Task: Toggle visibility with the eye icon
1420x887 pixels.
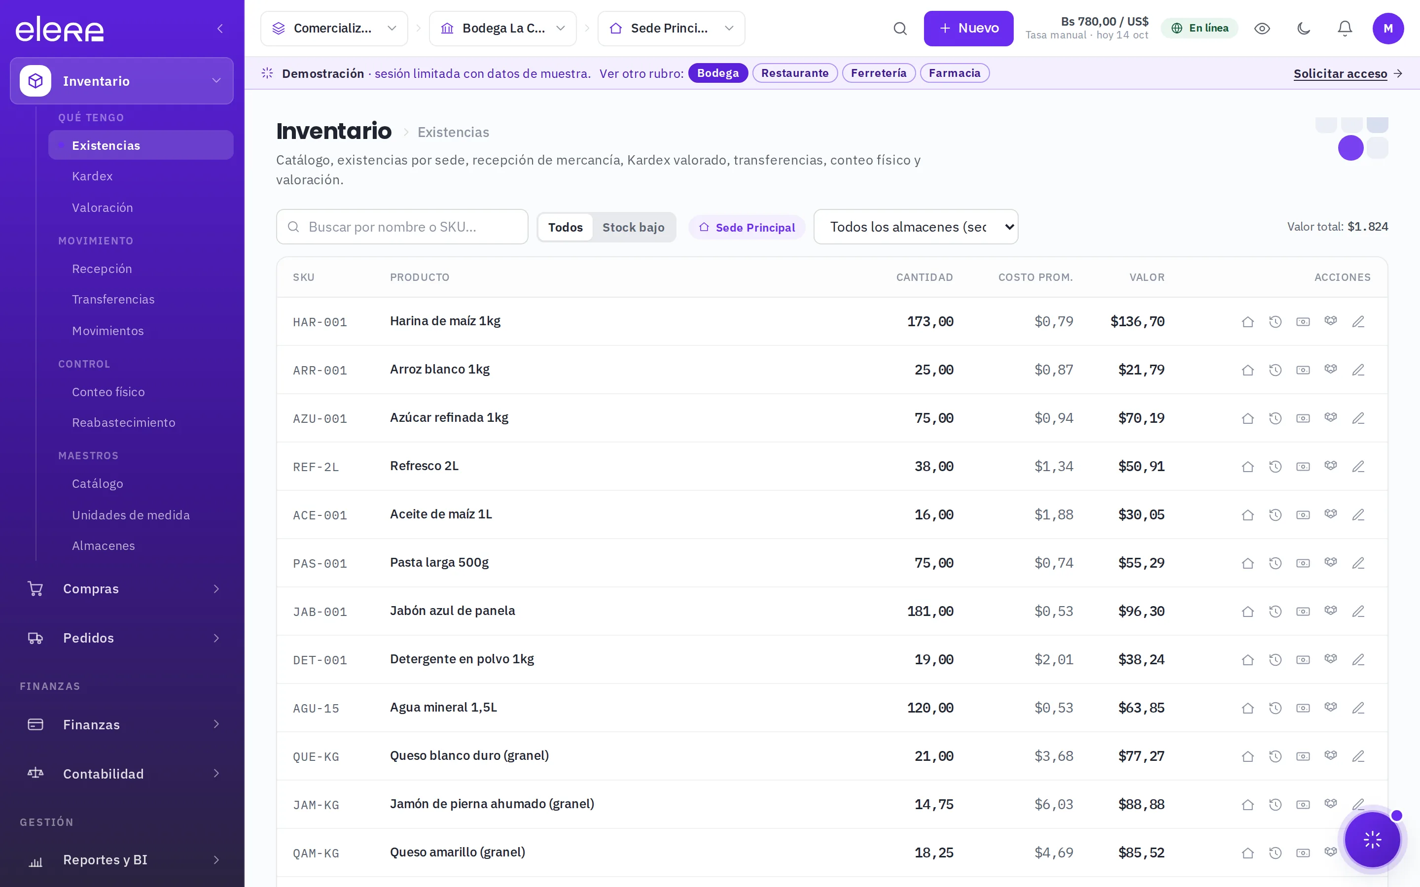Action: [1262, 28]
